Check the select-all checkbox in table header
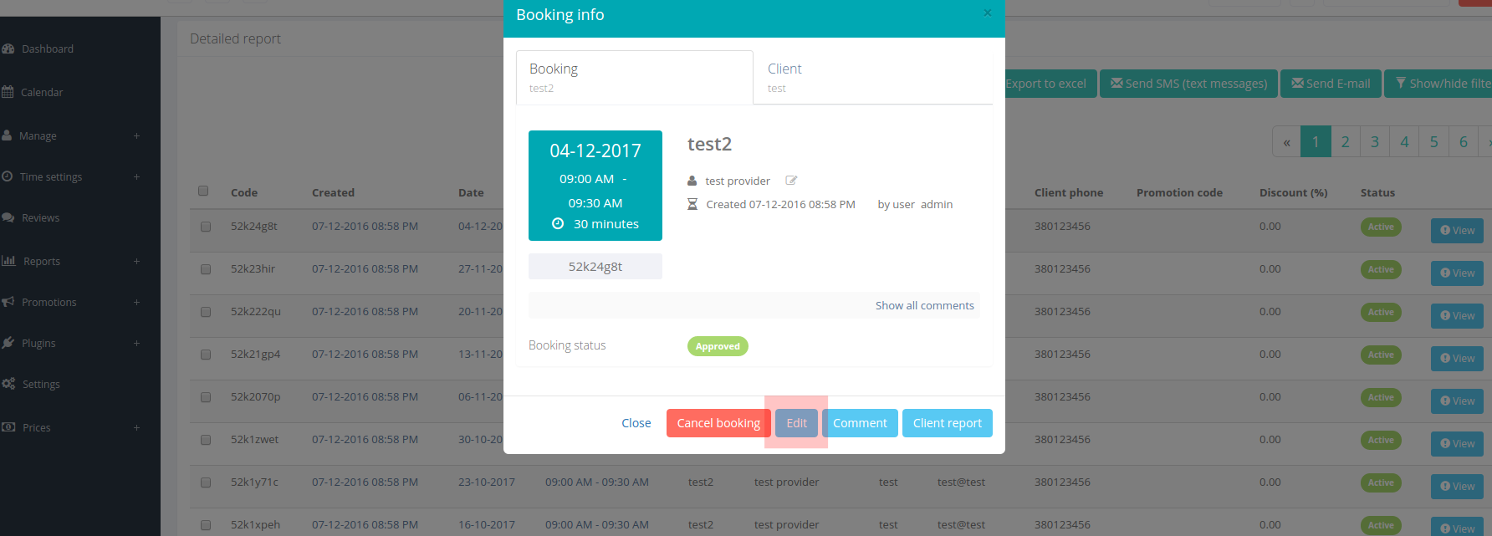The image size is (1492, 536). pyautogui.click(x=203, y=191)
